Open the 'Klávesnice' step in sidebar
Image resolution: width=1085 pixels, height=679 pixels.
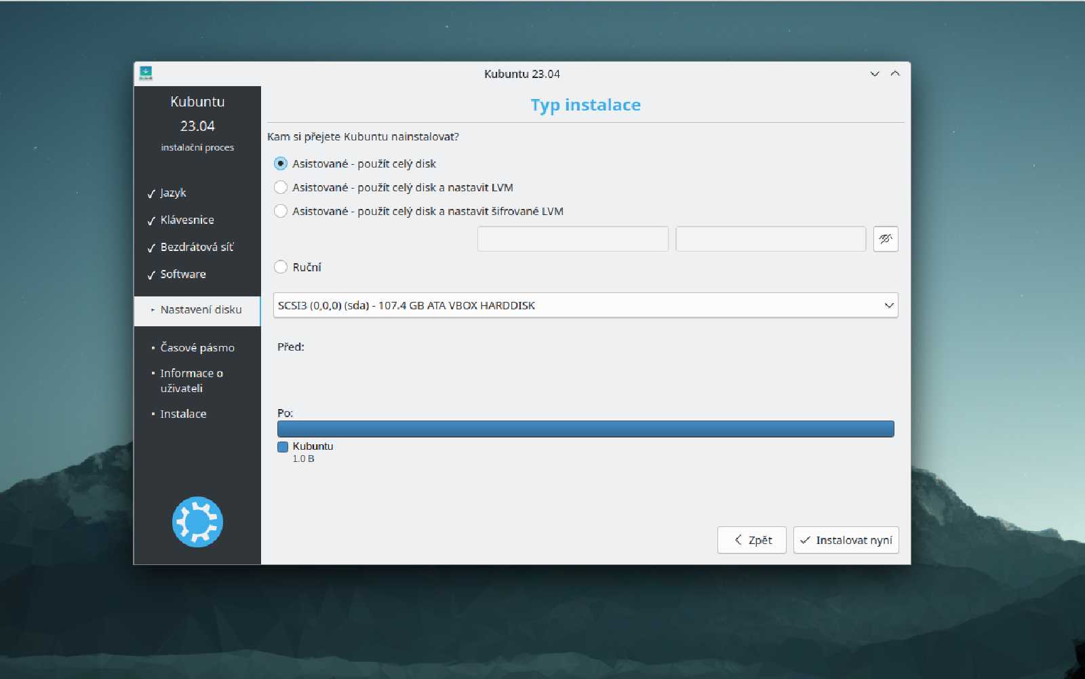[x=180, y=220]
